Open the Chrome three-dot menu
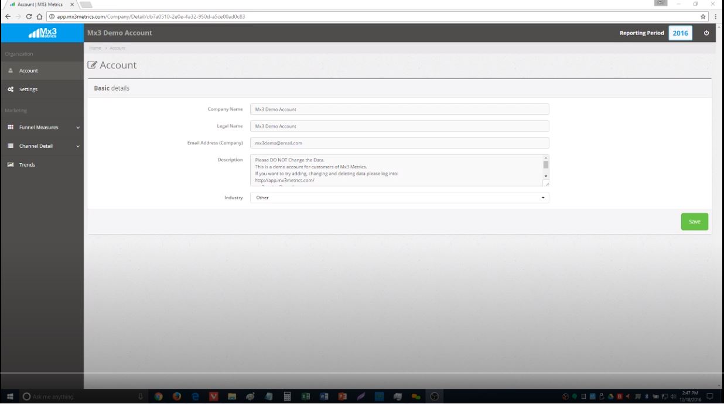The height and width of the screenshot is (404, 724). (716, 16)
